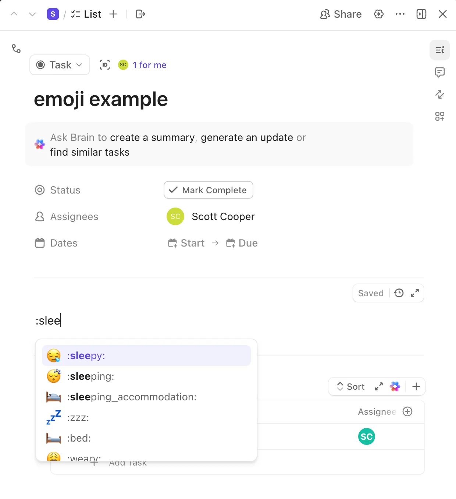Toggle the right panel layout icon
The height and width of the screenshot is (499, 456).
pos(421,14)
